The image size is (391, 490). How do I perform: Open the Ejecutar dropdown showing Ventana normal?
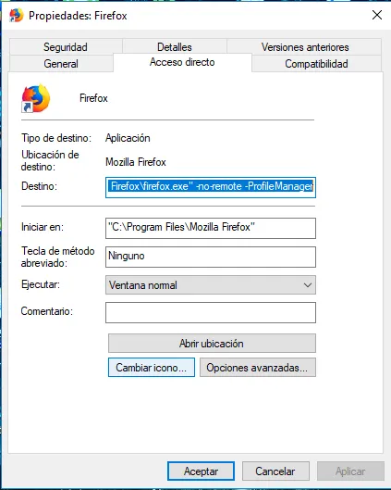(211, 285)
